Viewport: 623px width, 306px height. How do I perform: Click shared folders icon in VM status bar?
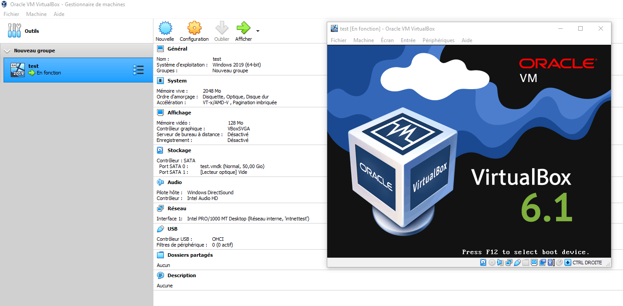coord(525,263)
